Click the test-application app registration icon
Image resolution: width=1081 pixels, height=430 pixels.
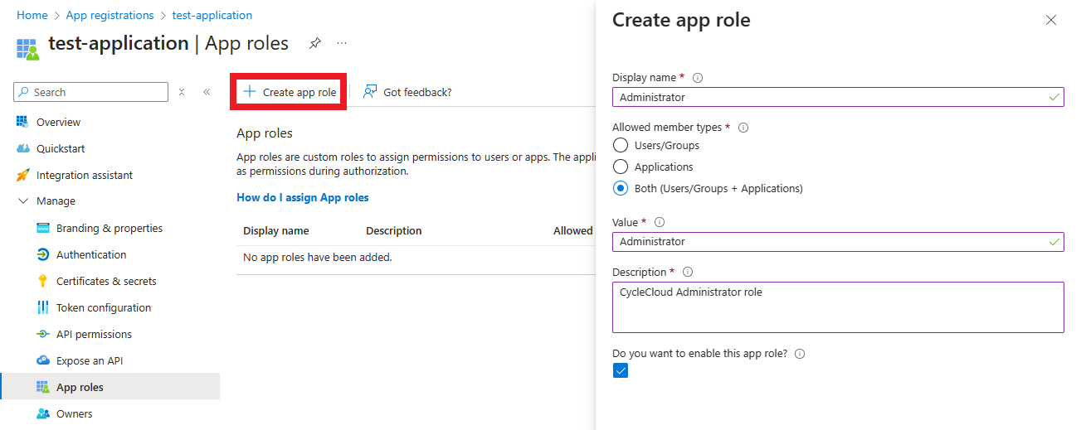click(27, 48)
